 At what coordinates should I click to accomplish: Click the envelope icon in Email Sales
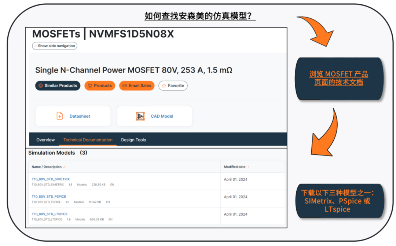click(x=125, y=86)
